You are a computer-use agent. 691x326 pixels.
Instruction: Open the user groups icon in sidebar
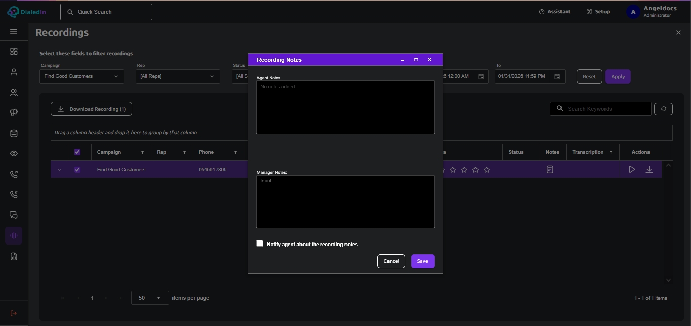coord(14,93)
